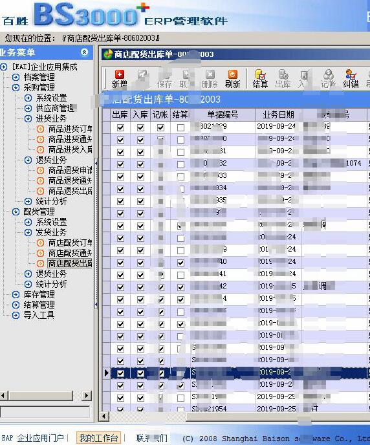Expand the 库存管理 tree node
The height and width of the screenshot is (445, 370).
[x=16, y=294]
